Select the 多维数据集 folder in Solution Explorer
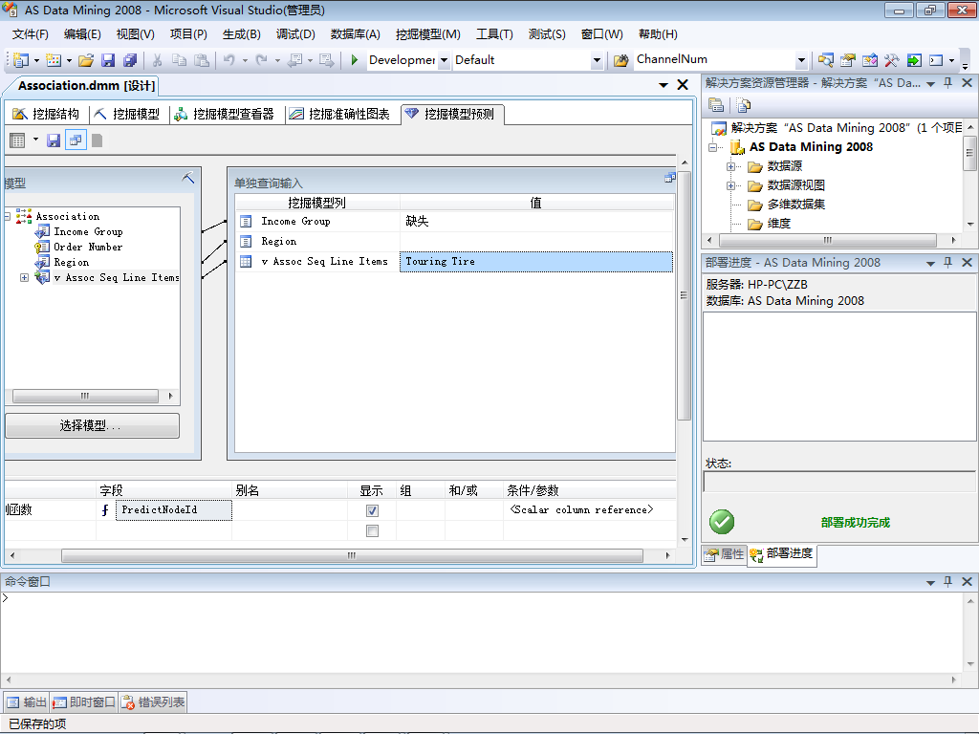979x734 pixels. (796, 205)
